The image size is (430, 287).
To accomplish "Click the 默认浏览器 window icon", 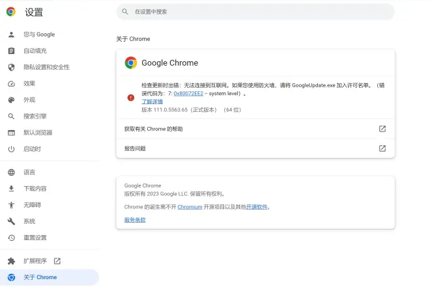I will (11, 133).
